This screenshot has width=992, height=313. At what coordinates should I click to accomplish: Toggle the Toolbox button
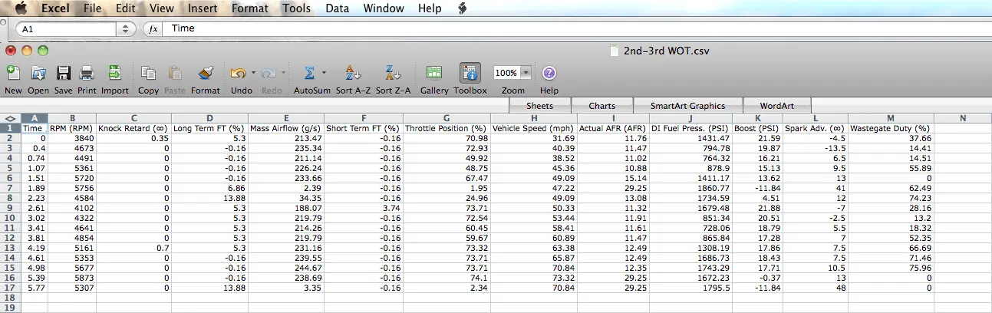(470, 74)
